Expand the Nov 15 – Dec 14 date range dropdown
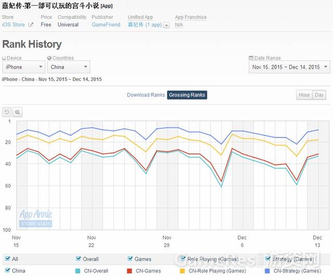The width and height of the screenshot is (333, 277). point(289,67)
